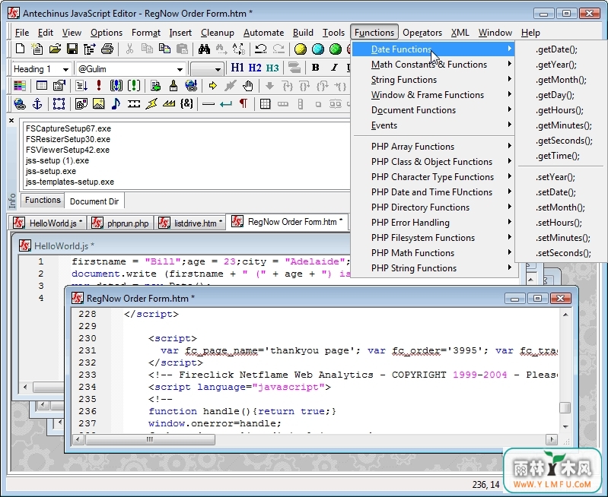608x497 pixels.
Task: Close the Info panel with the x
Action: click(x=11, y=121)
